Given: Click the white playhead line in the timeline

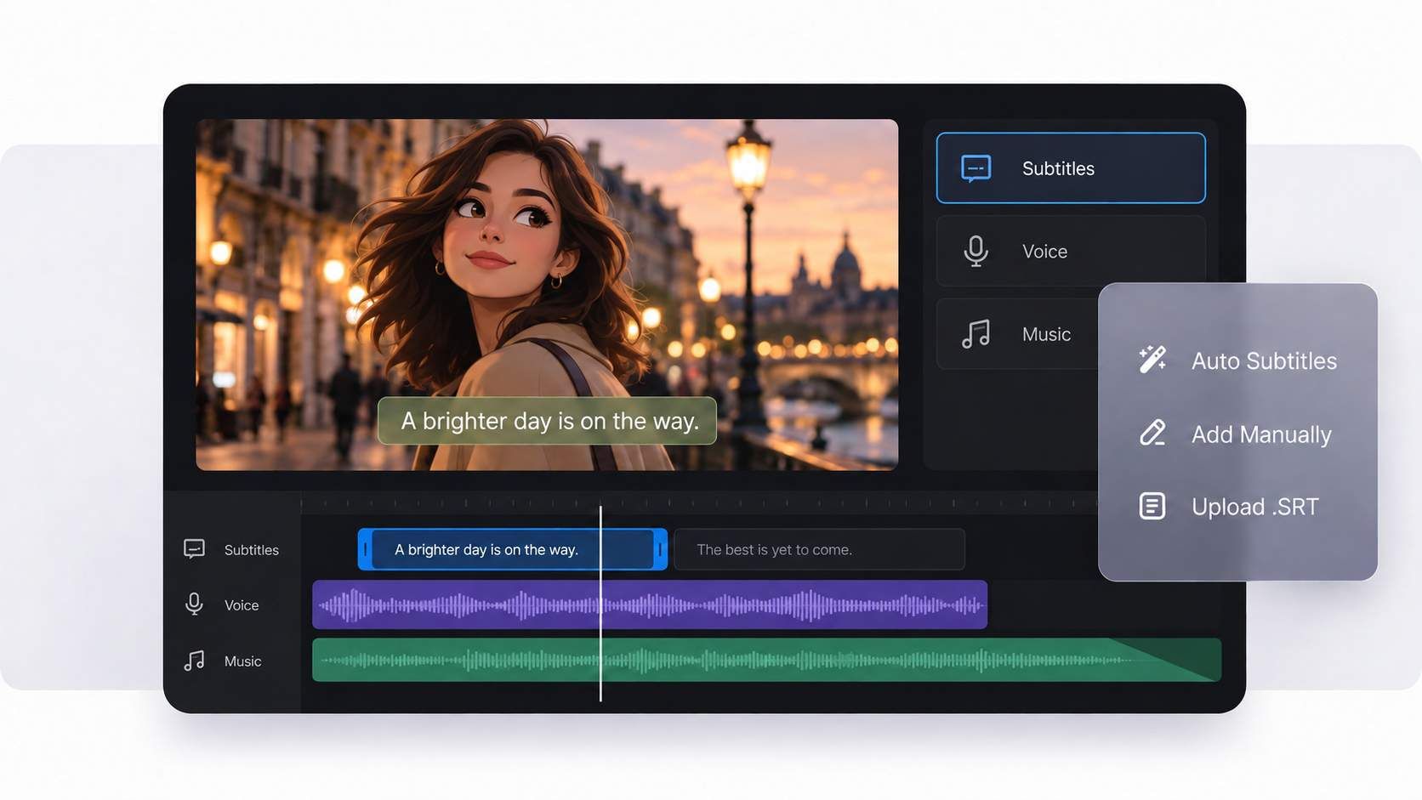Looking at the screenshot, I should (x=600, y=604).
